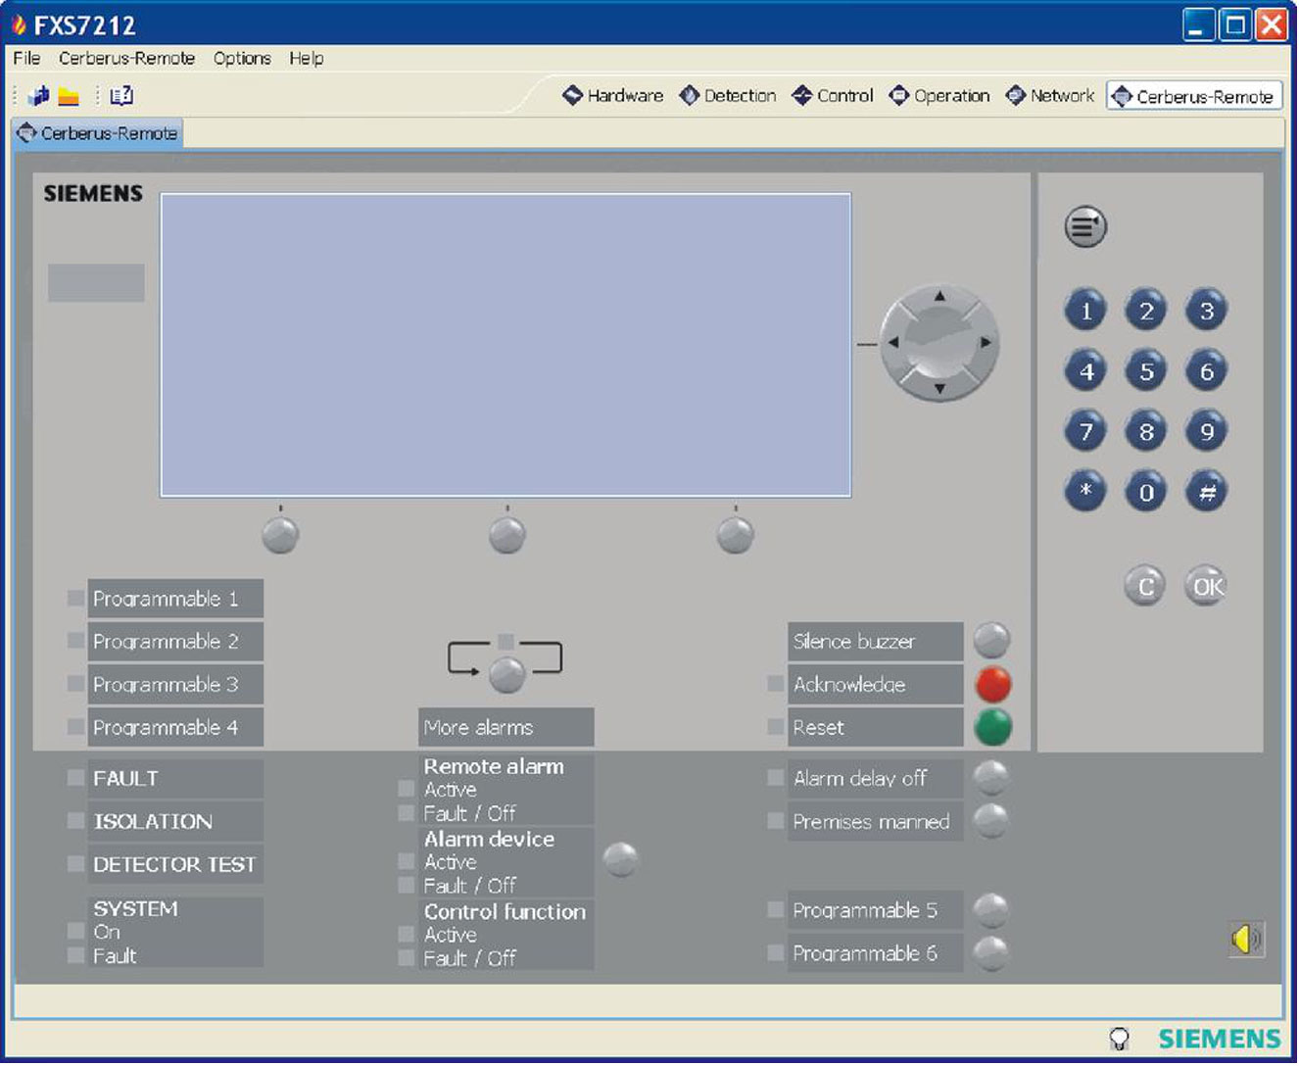1299x1066 pixels.
Task: Open the File menu
Action: (x=26, y=58)
